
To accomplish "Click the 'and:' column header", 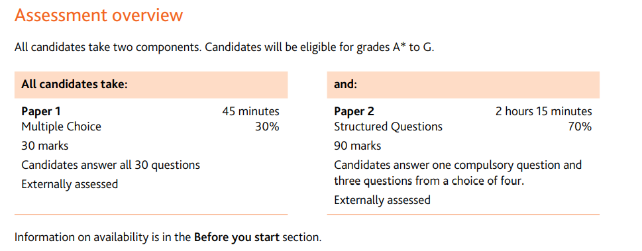I will click(346, 85).
